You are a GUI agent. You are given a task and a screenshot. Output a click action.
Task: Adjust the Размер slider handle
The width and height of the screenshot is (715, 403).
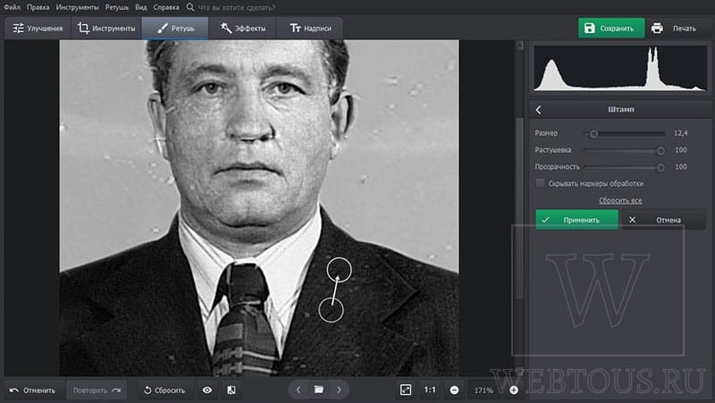coord(593,133)
